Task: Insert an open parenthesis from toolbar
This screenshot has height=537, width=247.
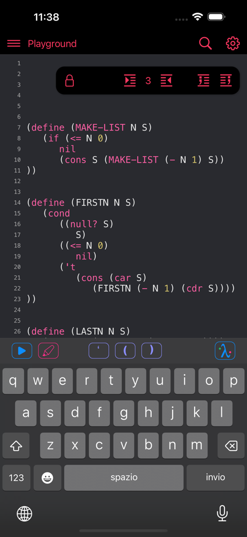Action: (x=125, y=351)
